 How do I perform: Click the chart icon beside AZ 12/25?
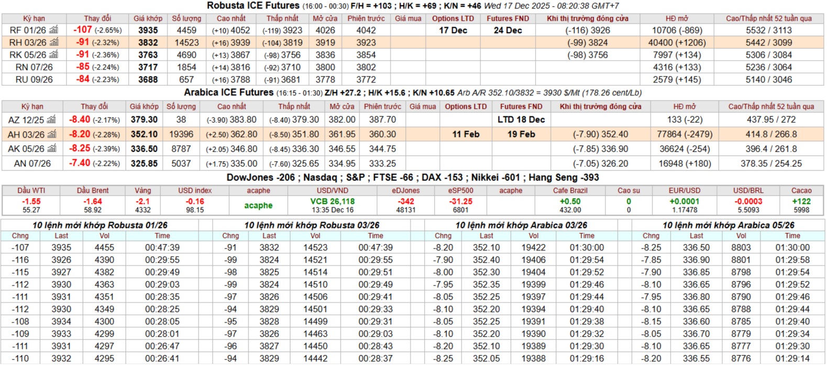[51, 120]
